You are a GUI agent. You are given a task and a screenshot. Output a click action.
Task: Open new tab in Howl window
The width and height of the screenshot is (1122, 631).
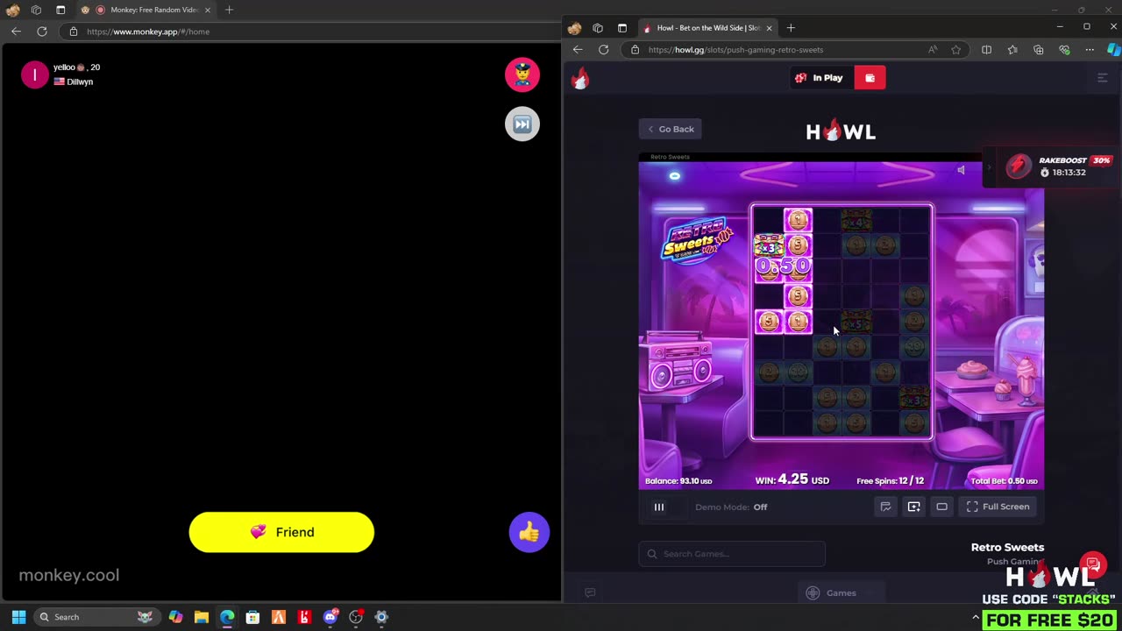(791, 28)
